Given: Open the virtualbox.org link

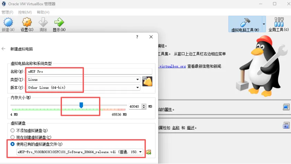Looking at the screenshot, I should tap(172, 66).
